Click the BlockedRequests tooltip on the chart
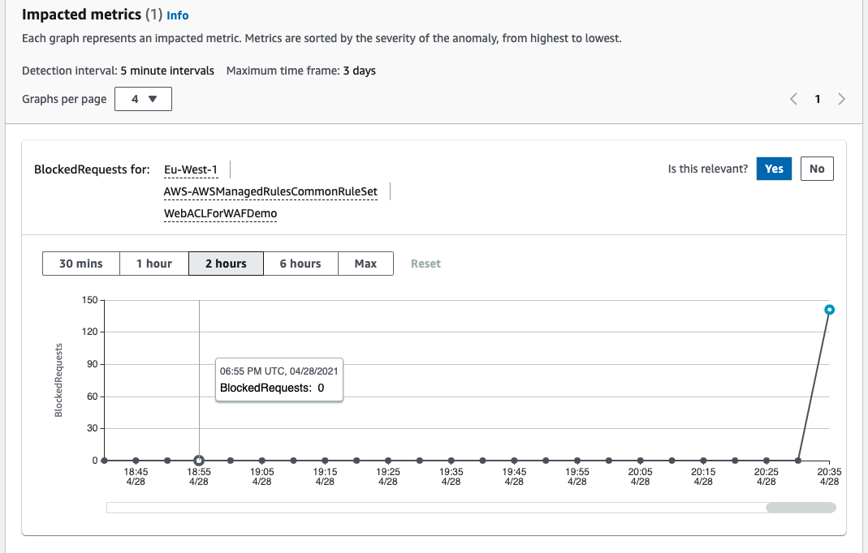 coord(279,379)
